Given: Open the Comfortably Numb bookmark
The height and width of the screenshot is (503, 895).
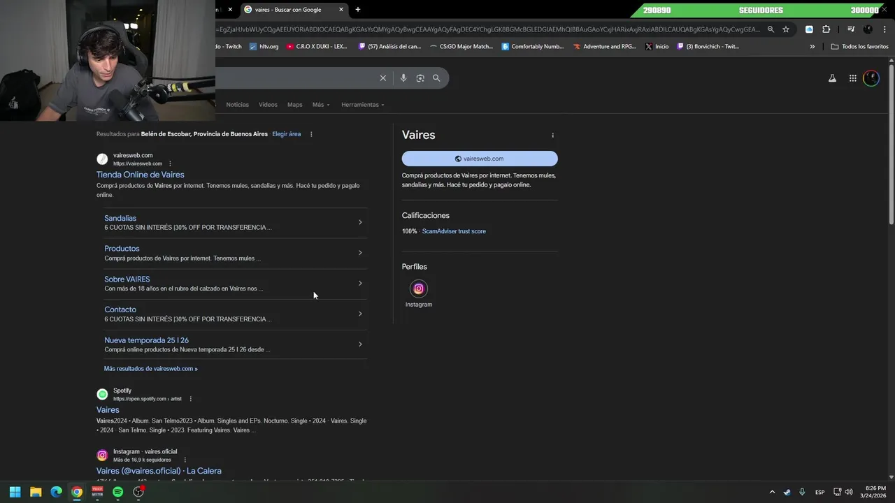Looking at the screenshot, I should [x=533, y=47].
